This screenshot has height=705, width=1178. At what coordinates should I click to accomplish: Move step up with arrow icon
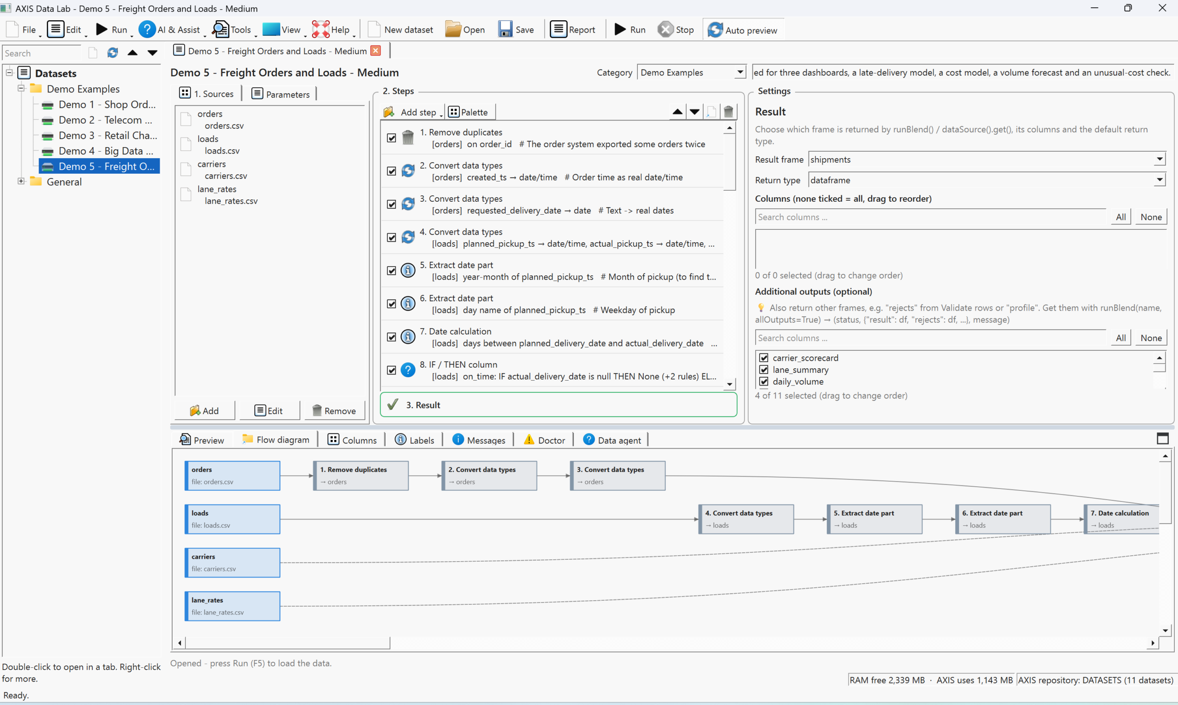pyautogui.click(x=677, y=112)
